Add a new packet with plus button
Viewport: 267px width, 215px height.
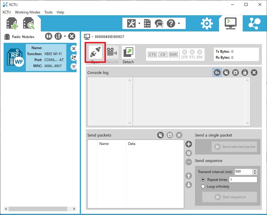(x=189, y=144)
